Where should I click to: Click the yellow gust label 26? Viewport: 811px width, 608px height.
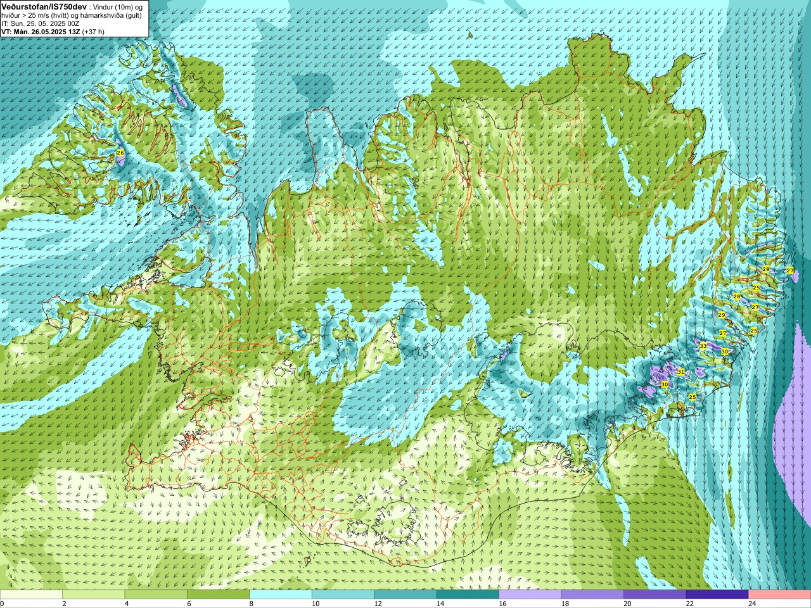[120, 153]
